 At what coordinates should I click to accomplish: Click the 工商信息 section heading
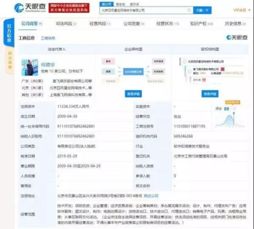click(x=27, y=38)
